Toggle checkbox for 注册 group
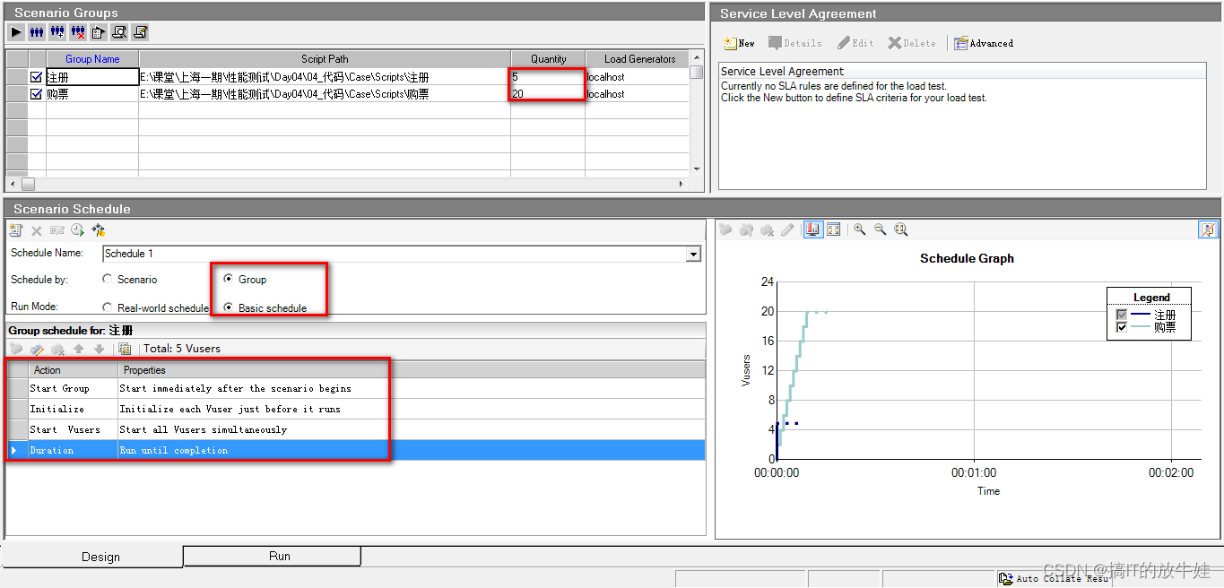This screenshot has height=588, width=1224. point(37,77)
